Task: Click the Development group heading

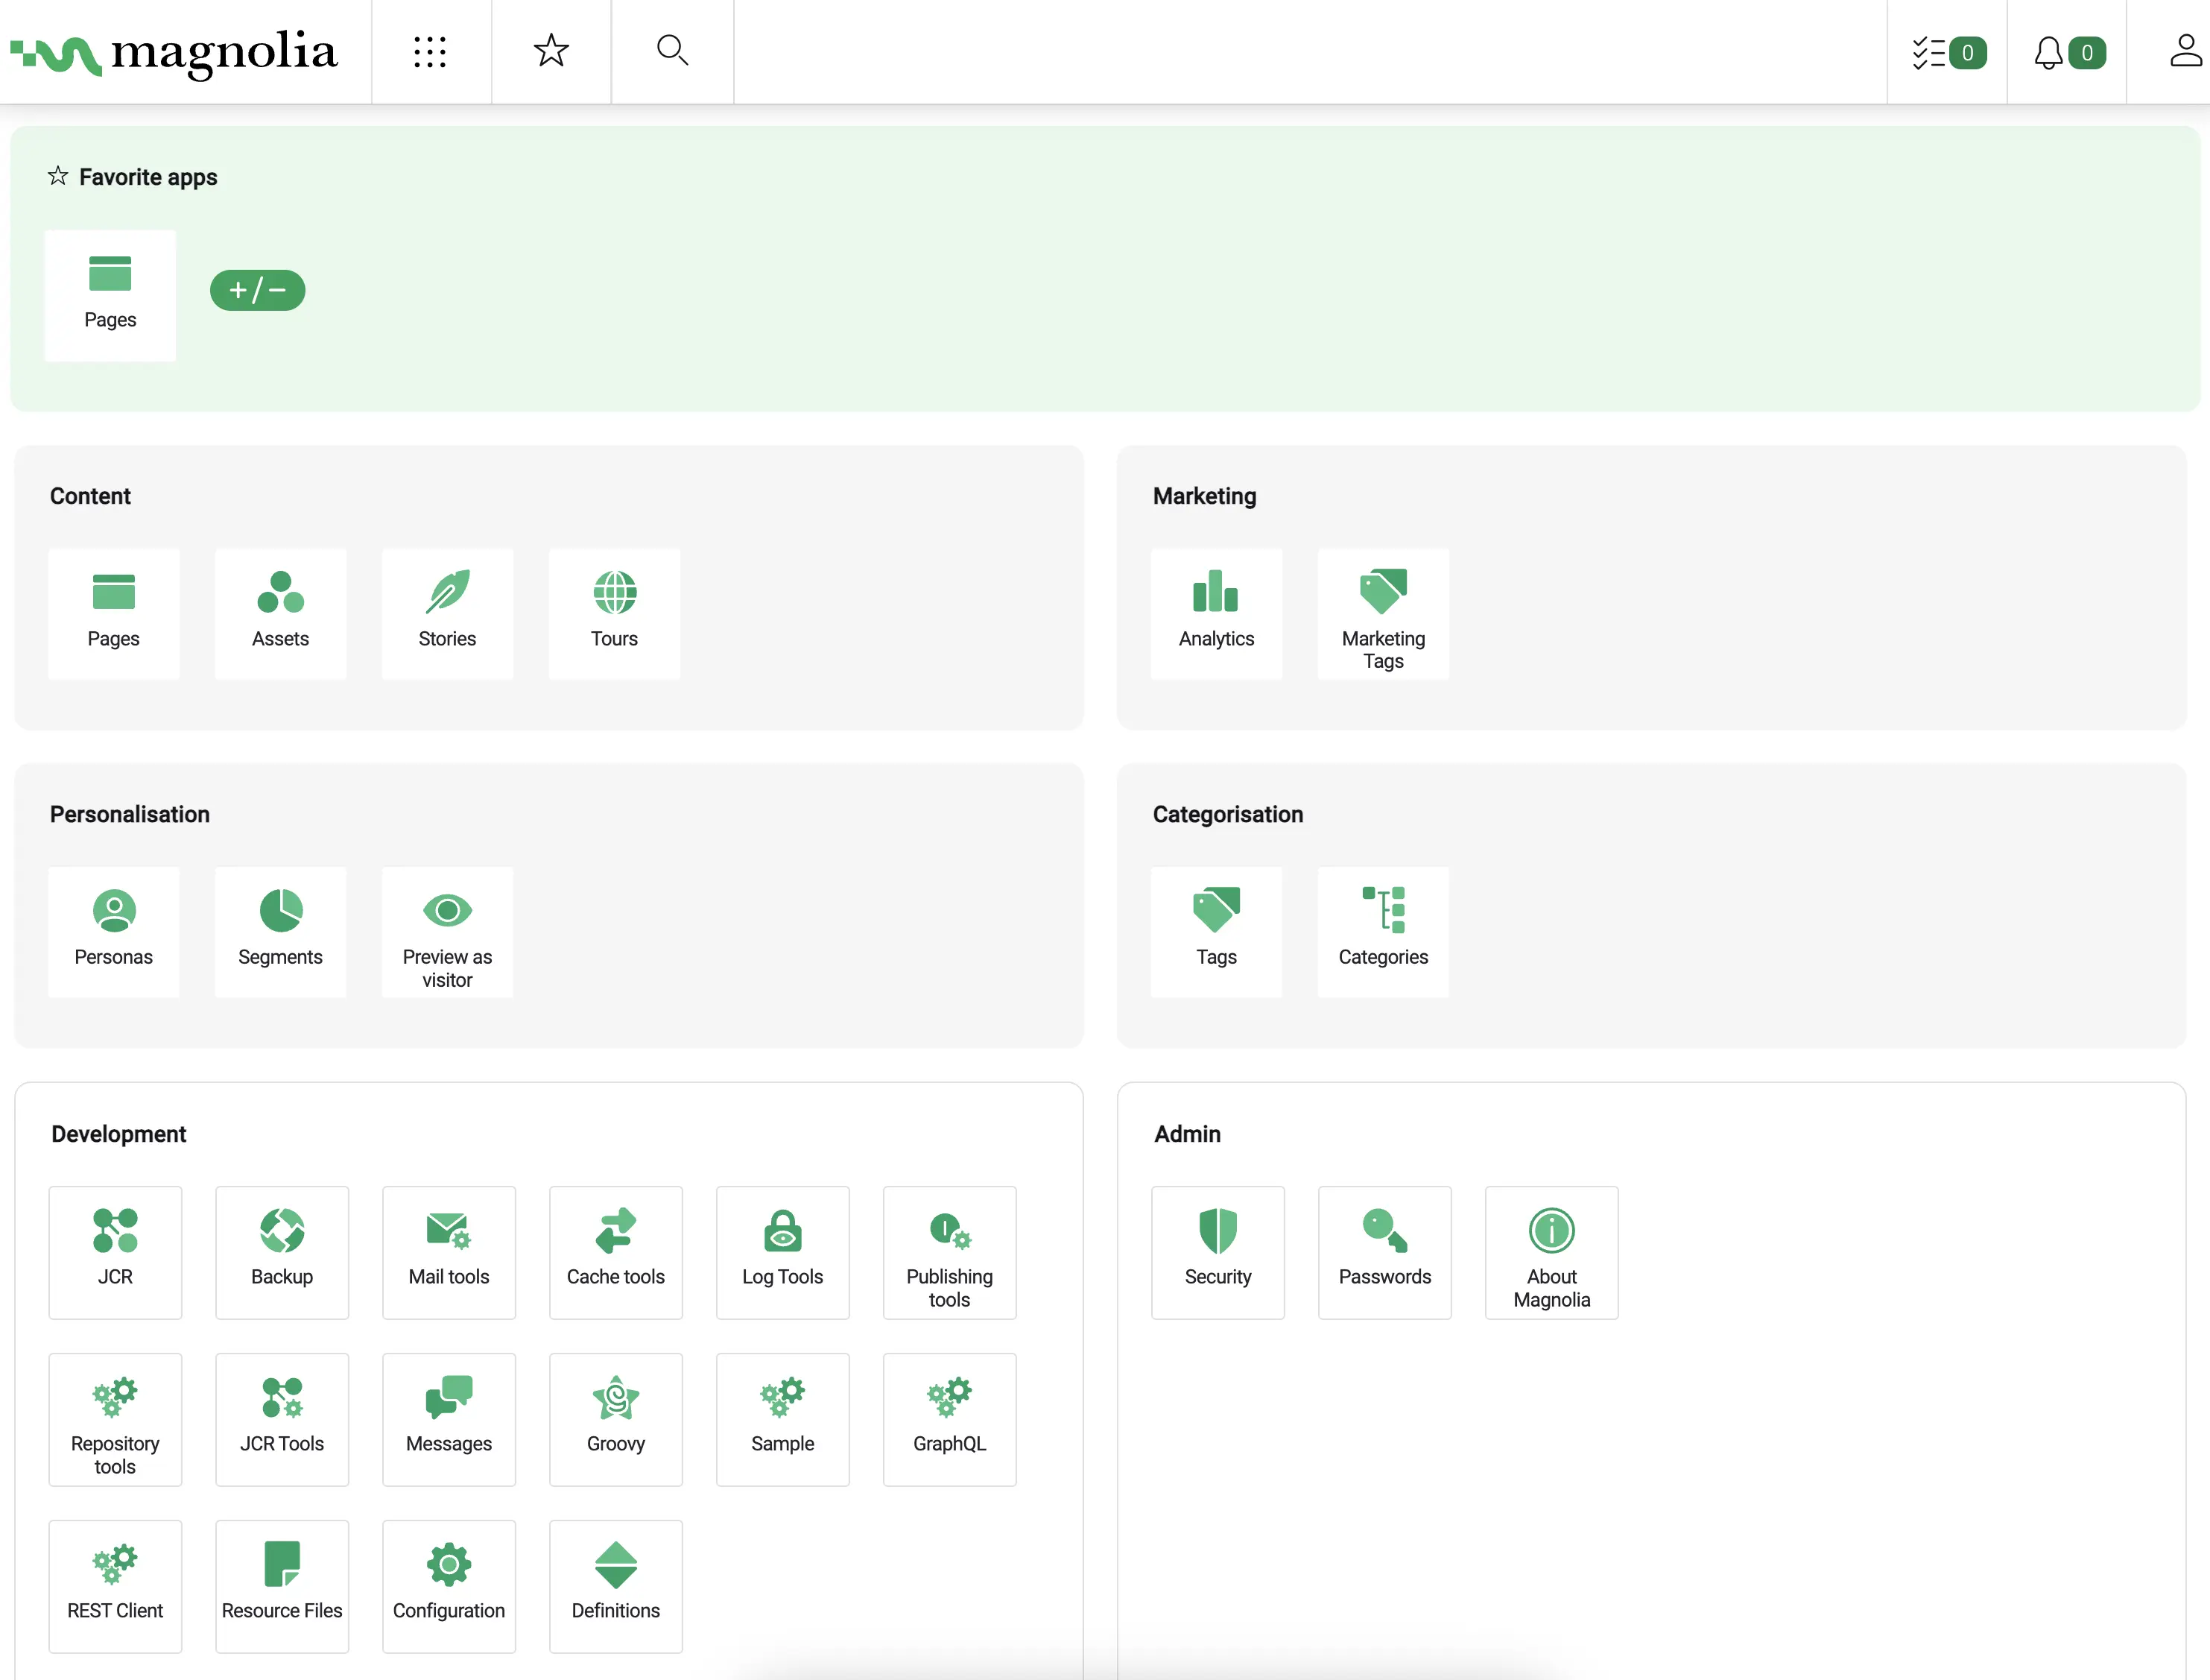Action: coord(119,1134)
